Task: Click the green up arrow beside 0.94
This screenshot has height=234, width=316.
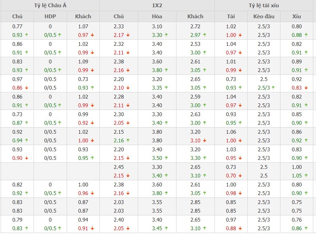Action: pos(26,141)
